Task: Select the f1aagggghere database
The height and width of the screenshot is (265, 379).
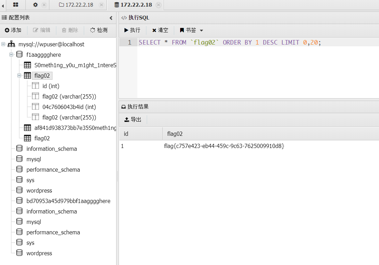Action: coord(44,55)
